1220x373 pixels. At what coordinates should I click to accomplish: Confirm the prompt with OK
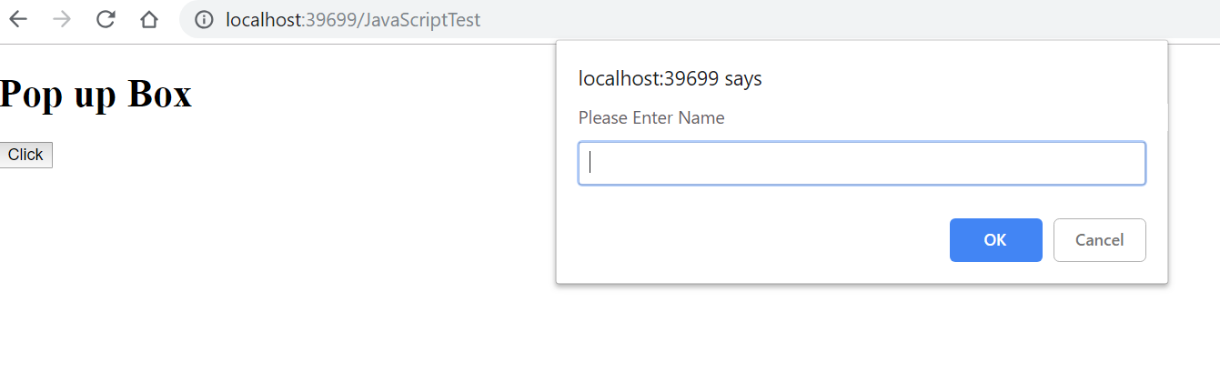(x=995, y=240)
